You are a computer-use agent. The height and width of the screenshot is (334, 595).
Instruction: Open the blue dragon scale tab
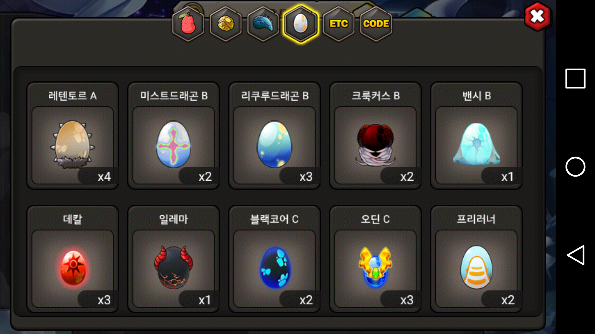[x=263, y=24]
